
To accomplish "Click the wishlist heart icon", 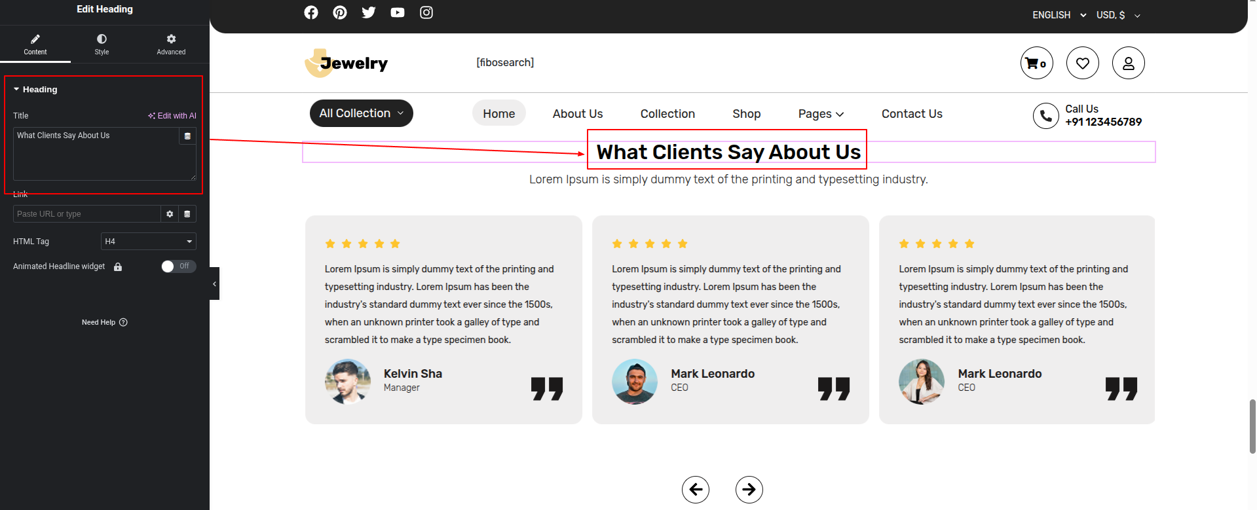I will (1082, 63).
